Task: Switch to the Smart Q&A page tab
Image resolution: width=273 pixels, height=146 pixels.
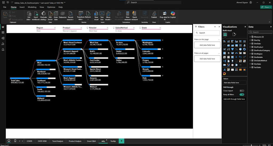Action: point(91,141)
